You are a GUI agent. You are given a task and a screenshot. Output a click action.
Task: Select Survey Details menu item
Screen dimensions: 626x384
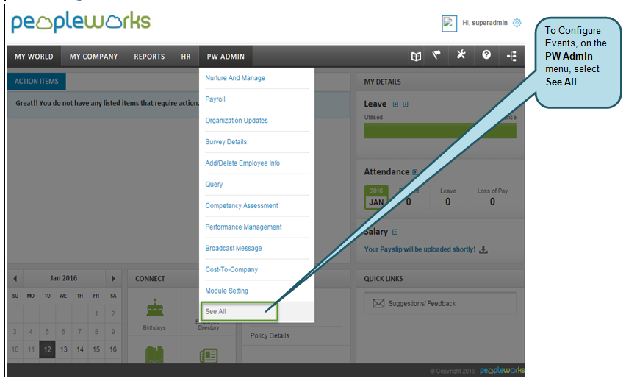(x=226, y=142)
